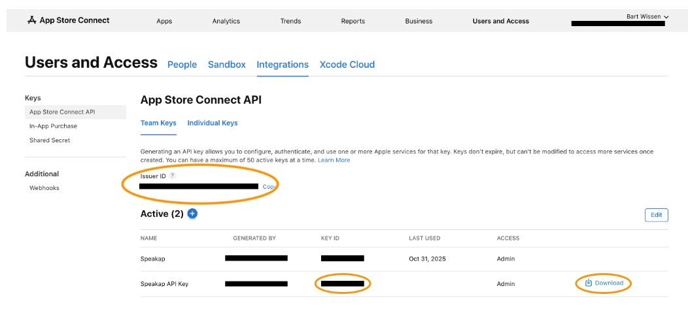Click the KEY ID column header
Image resolution: width=688 pixels, height=320 pixels.
[330, 238]
